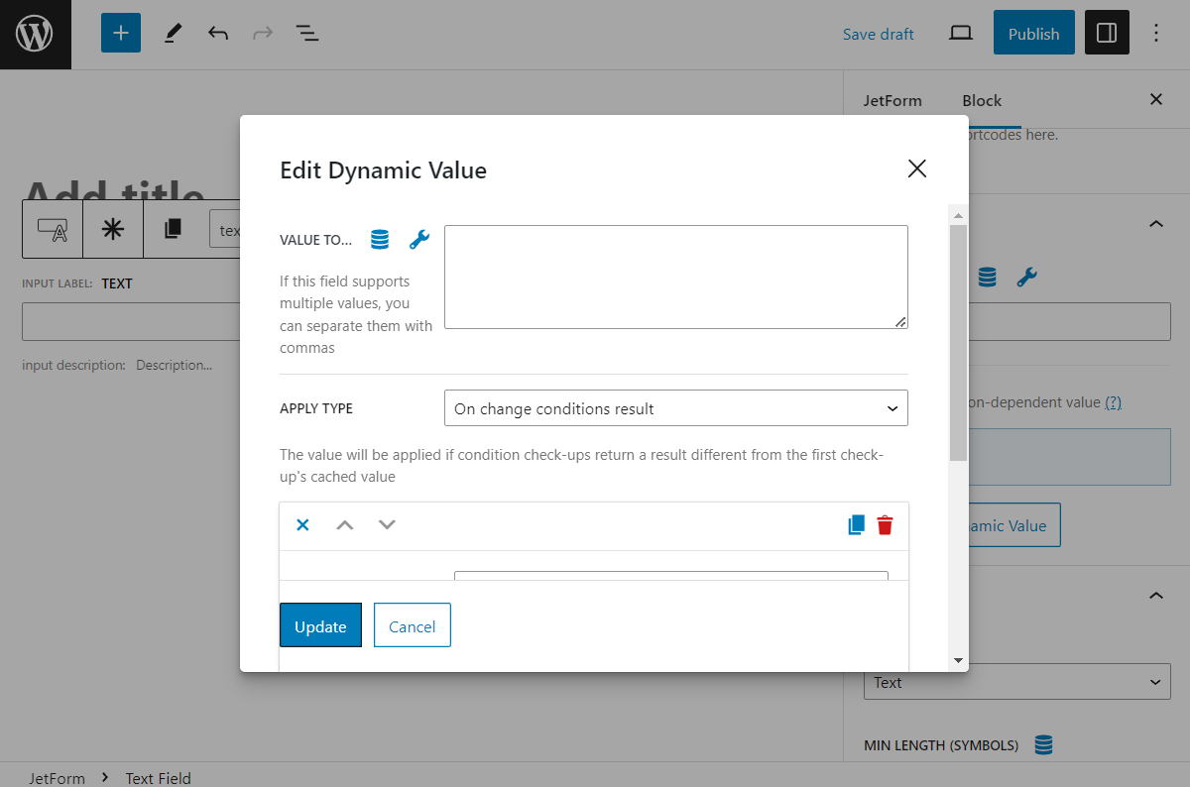1190x787 pixels.
Task: Collapse the condition with the up chevron
Action: click(344, 524)
